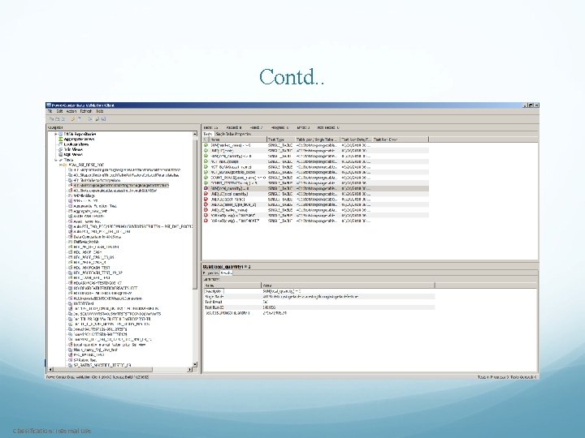Select the Aggregate Views node icon
The height and width of the screenshot is (438, 585).
click(60, 139)
